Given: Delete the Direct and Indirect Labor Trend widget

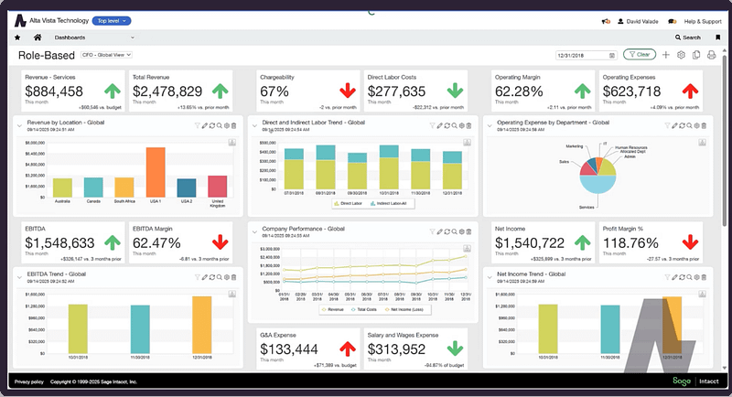Looking at the screenshot, I should (469, 125).
